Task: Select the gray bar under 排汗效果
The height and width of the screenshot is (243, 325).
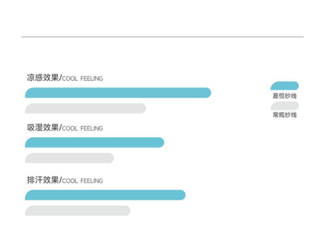Action: click(78, 211)
